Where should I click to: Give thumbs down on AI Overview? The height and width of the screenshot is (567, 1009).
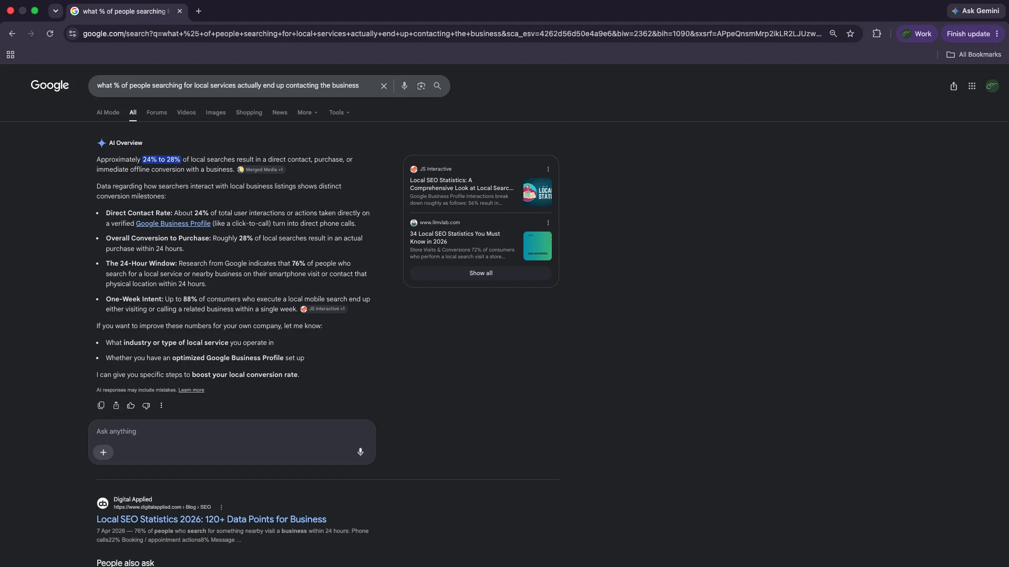click(x=146, y=405)
